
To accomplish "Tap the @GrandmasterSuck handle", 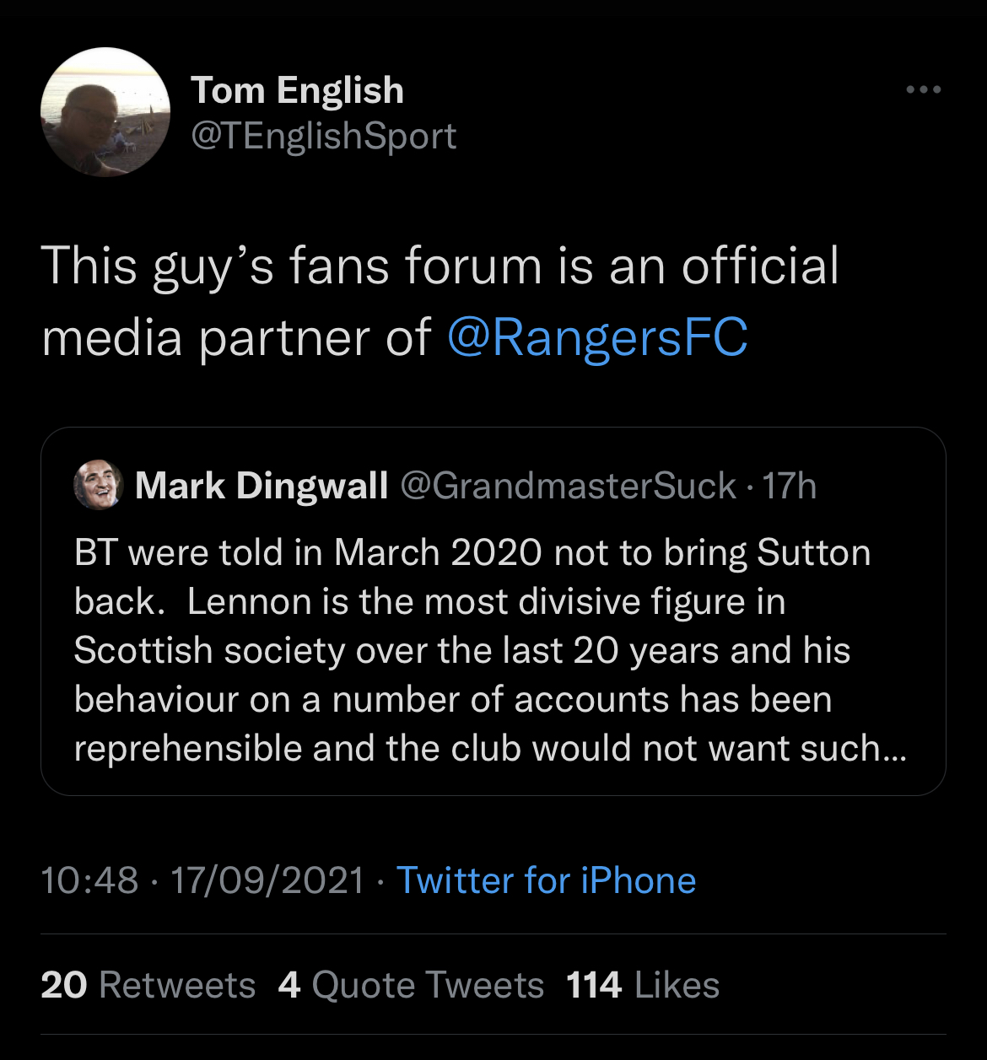I will coord(568,486).
